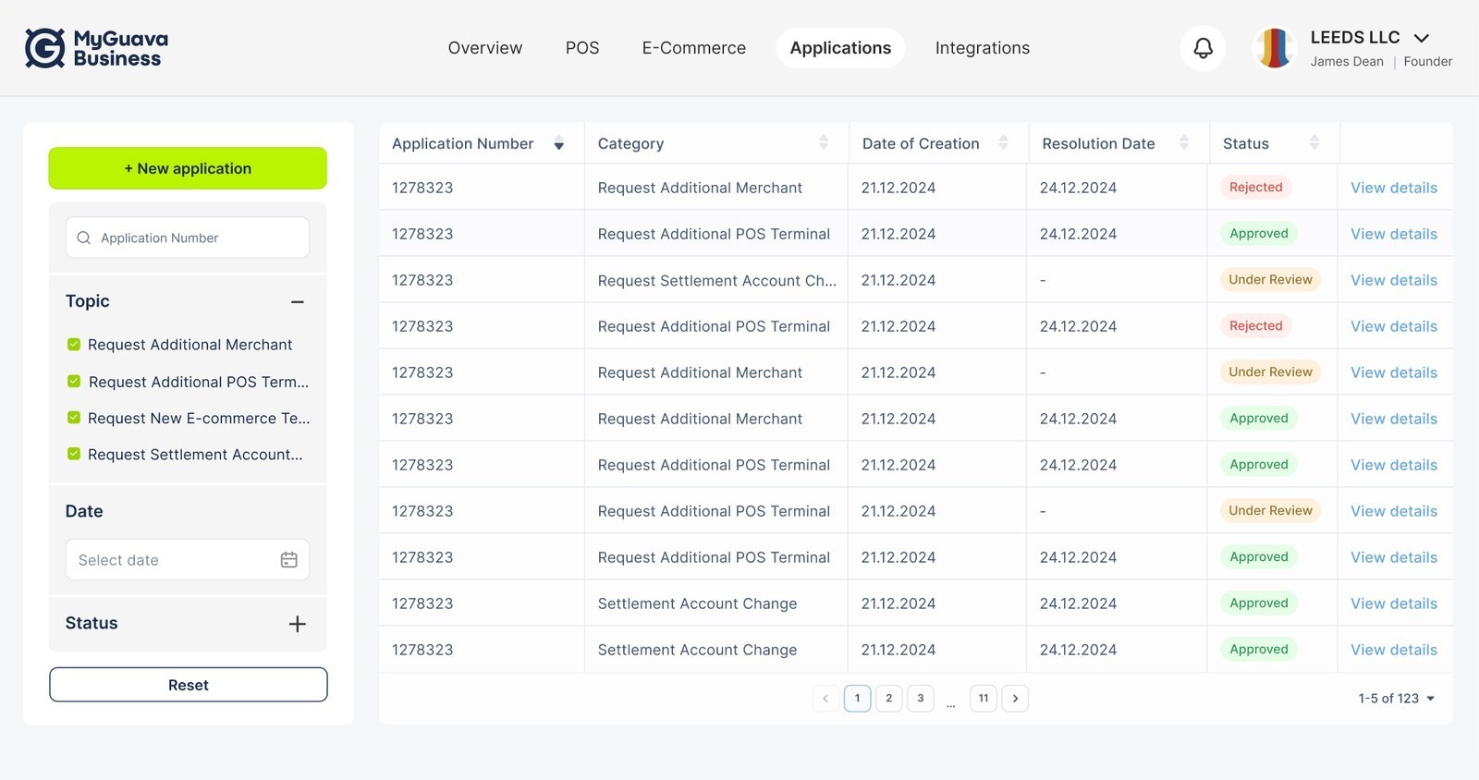Select the Applications tab

(x=841, y=48)
